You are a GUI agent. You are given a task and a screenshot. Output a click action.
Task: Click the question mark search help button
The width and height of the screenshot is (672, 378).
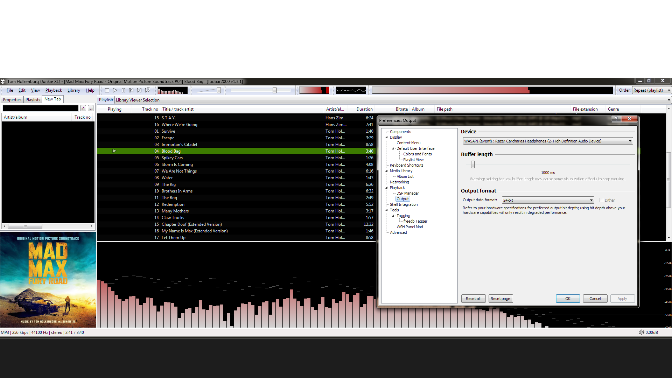83,108
